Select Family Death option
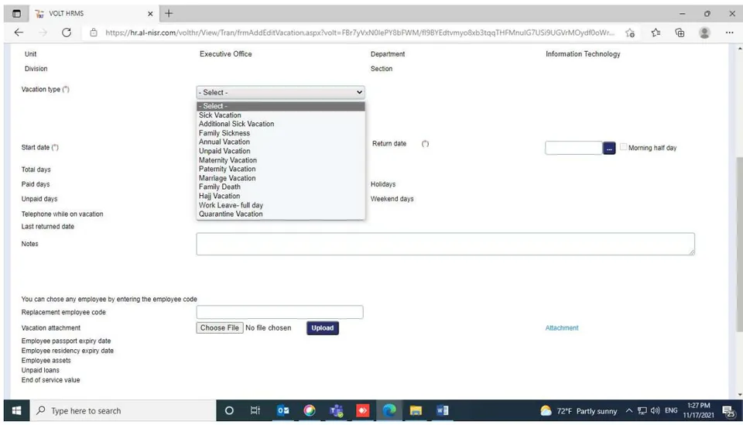Viewport: 743px width, 425px height. (280, 187)
